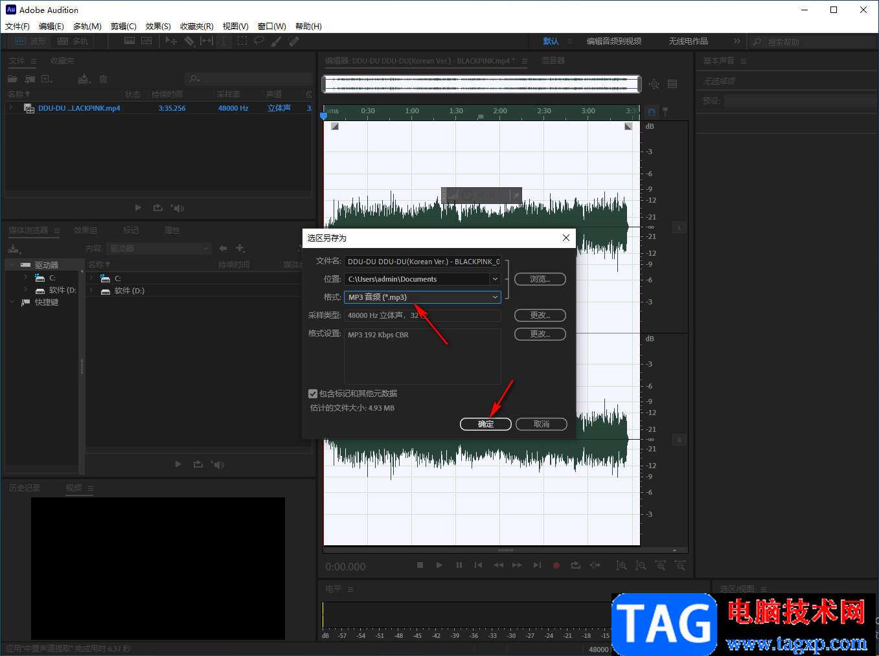The height and width of the screenshot is (656, 879).
Task: Open the Media Browser content dropdown 驱动器
Action: (x=159, y=249)
